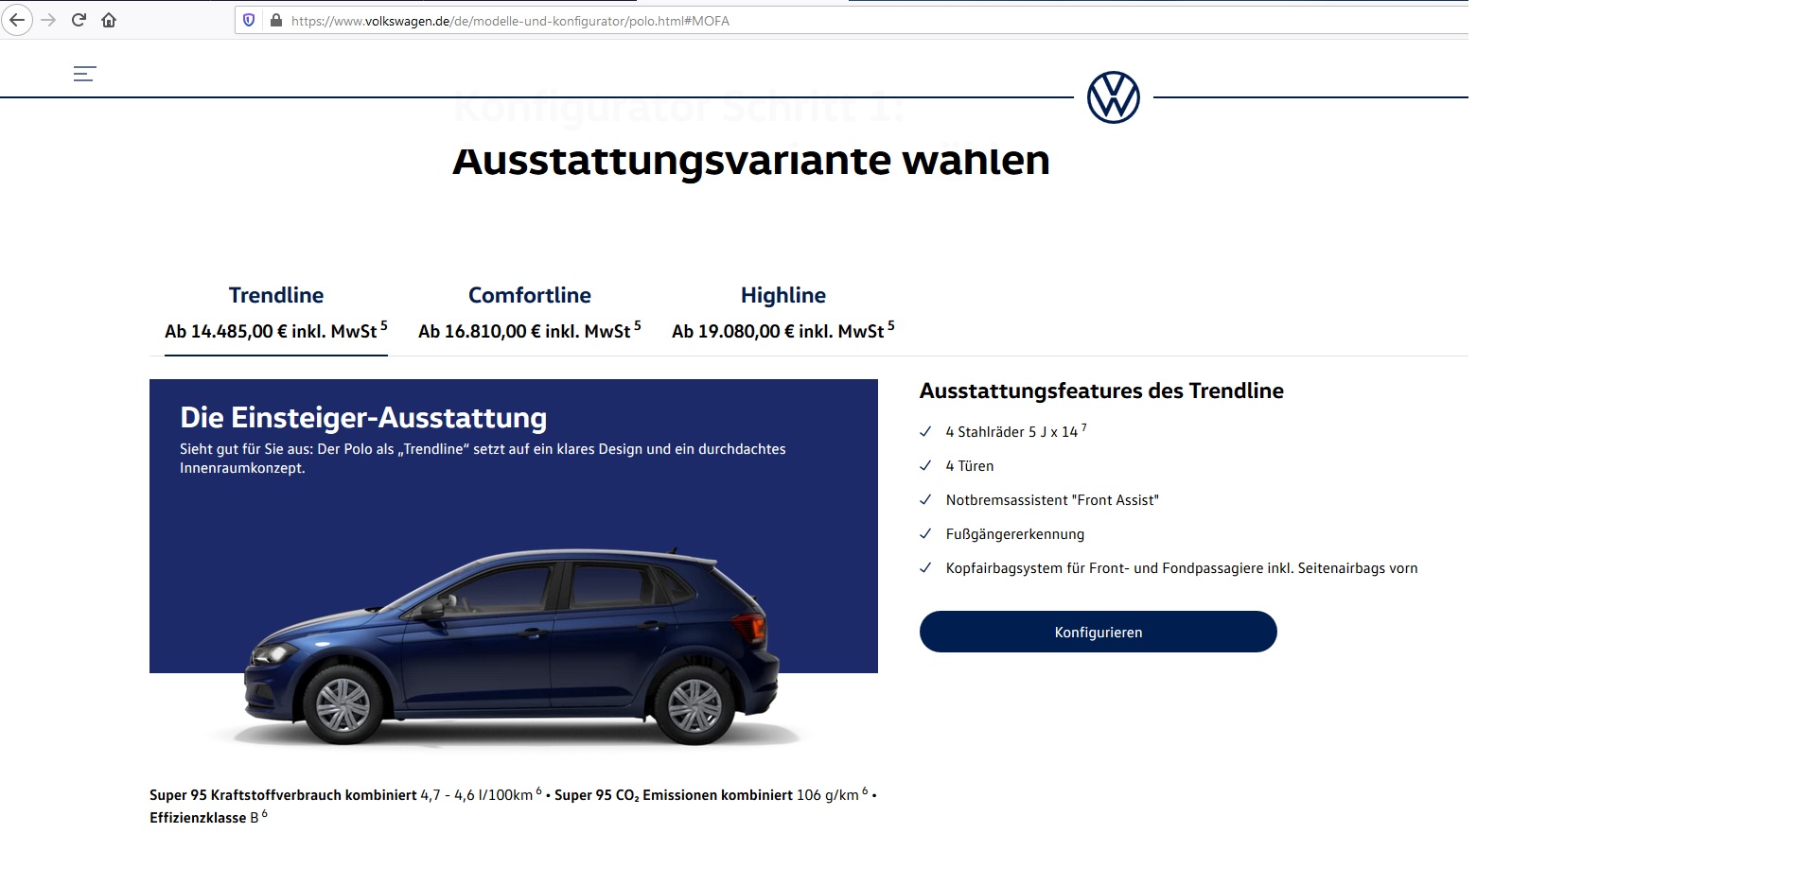Click 'Ab 19.080,00 € inkl. MwSt' price
The height and width of the screenshot is (885, 1811).
tap(778, 332)
